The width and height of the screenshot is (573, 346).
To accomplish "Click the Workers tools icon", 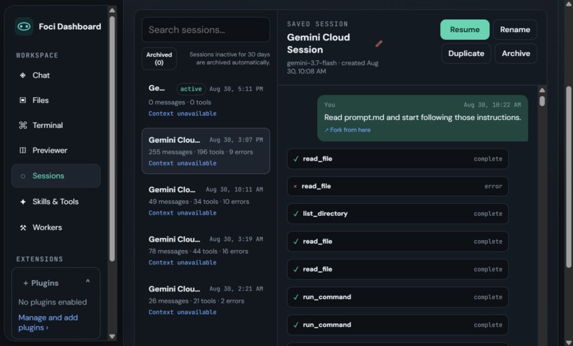I will coord(23,227).
